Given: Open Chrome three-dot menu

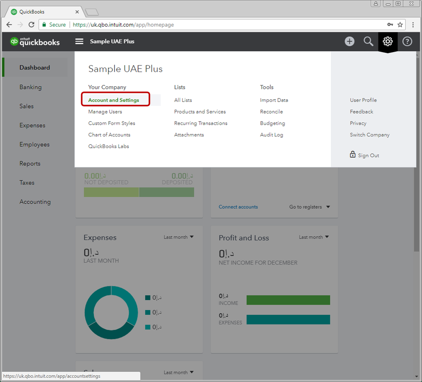Looking at the screenshot, I should [413, 25].
